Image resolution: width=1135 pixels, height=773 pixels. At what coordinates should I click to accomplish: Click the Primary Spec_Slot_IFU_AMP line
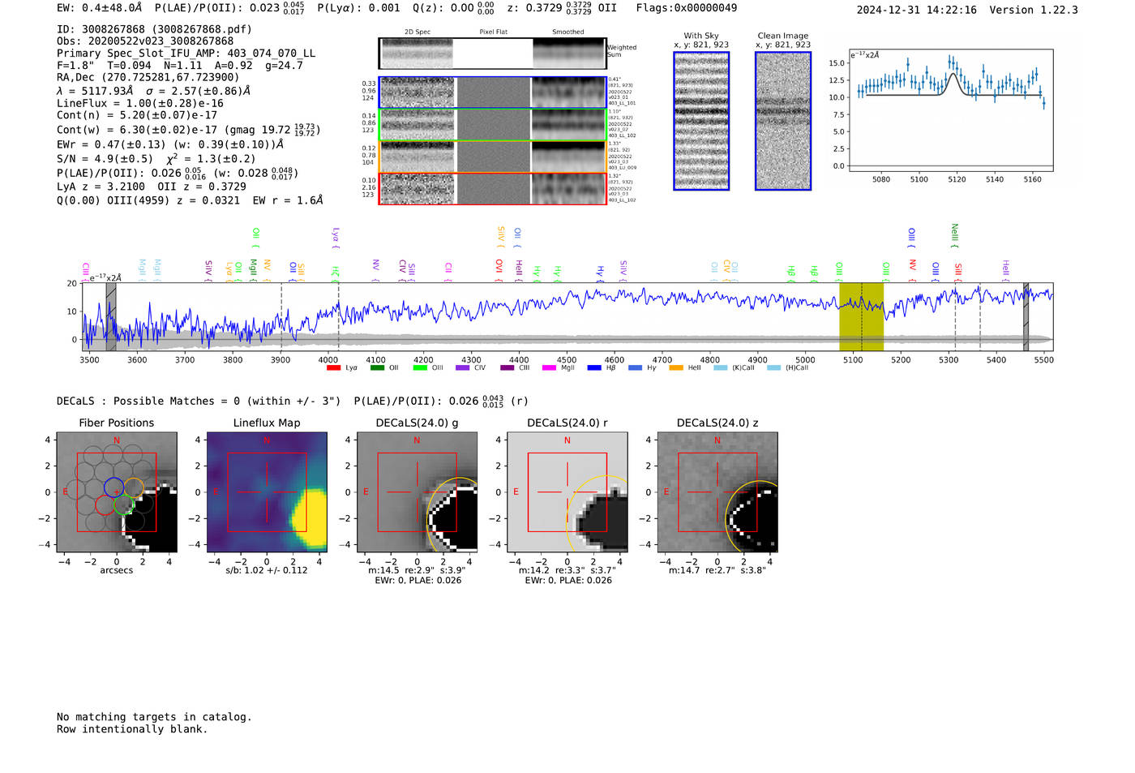click(186, 53)
